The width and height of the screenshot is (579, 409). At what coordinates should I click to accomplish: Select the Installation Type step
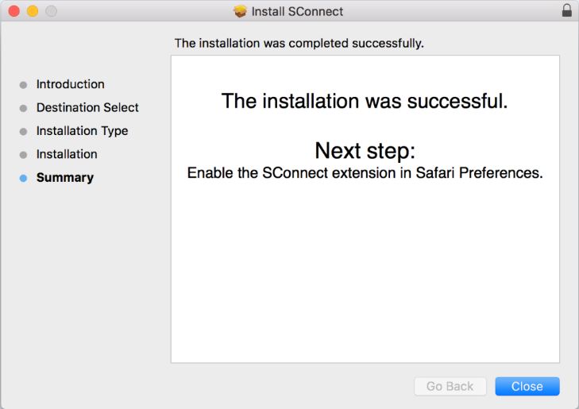(82, 131)
